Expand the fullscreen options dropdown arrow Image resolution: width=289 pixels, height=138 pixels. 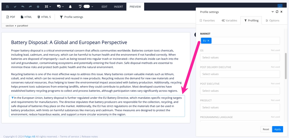pos(50,6)
